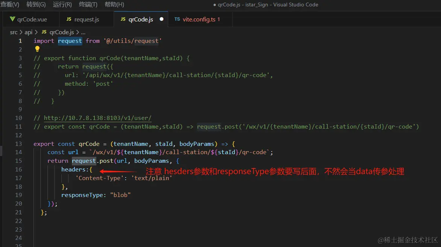The image size is (441, 247).
Task: Click 'headers' key on line 16
Action: [x=73, y=170]
